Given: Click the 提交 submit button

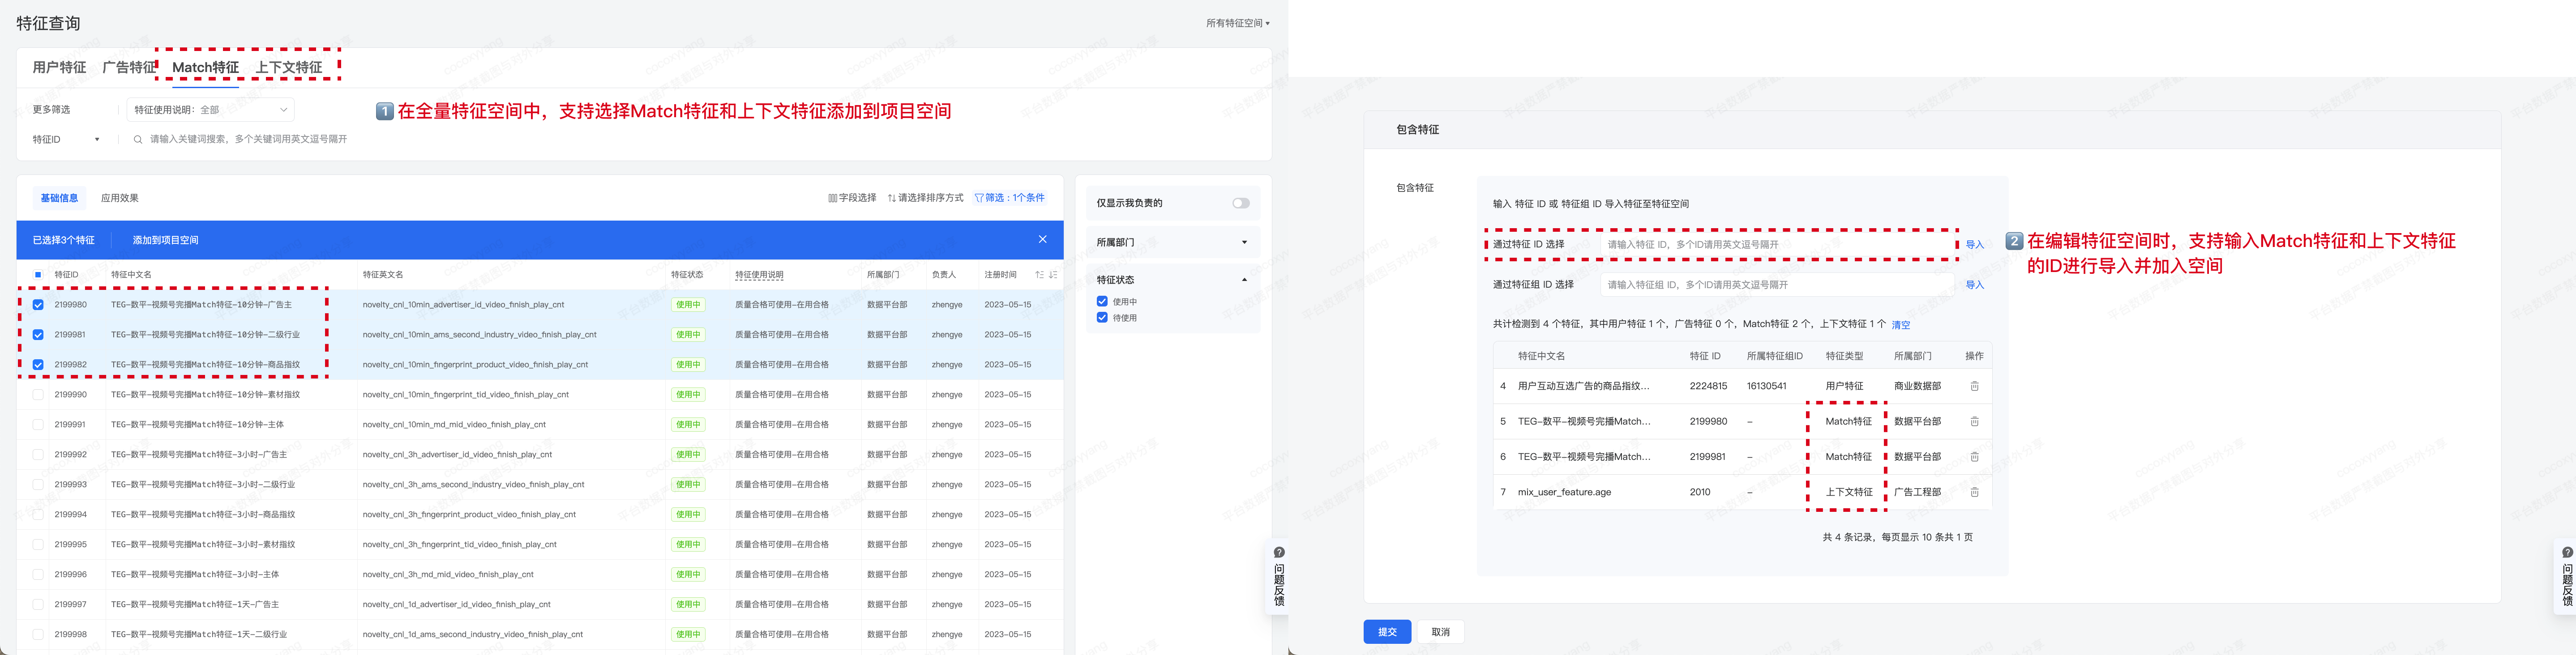Looking at the screenshot, I should coord(1387,632).
